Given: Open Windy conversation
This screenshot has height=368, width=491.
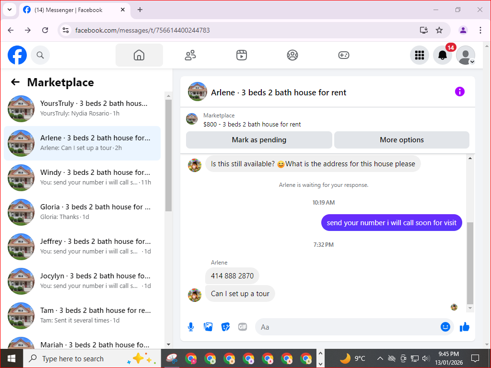Looking at the screenshot, I should point(82,177).
